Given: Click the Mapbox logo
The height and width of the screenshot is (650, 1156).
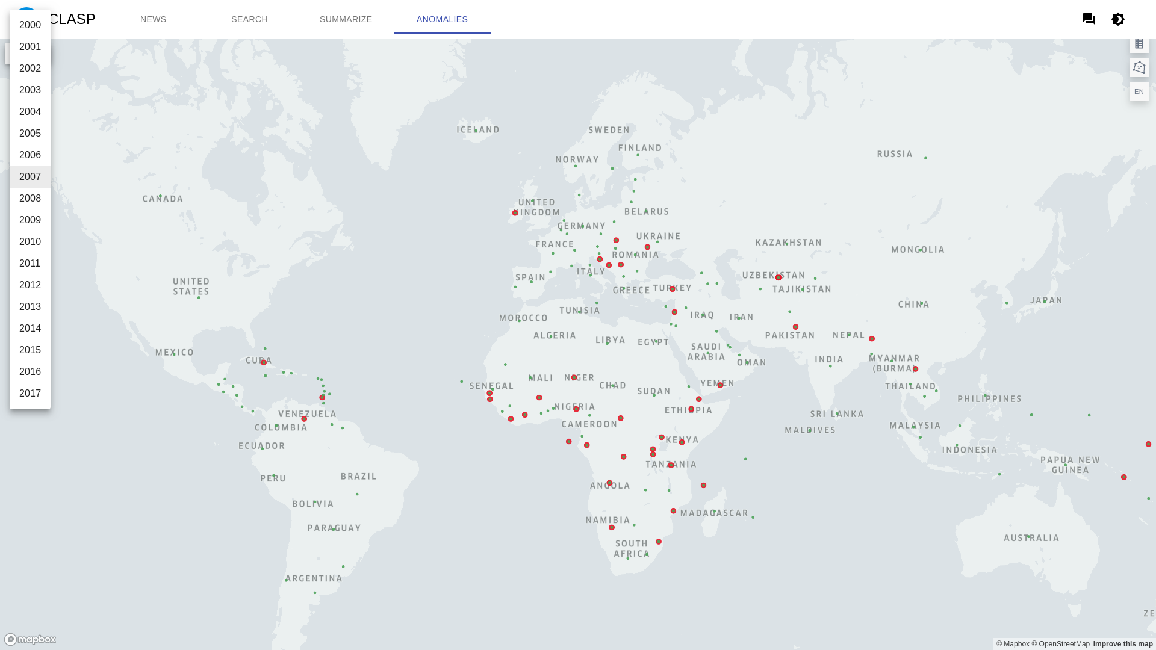Looking at the screenshot, I should coord(30,639).
